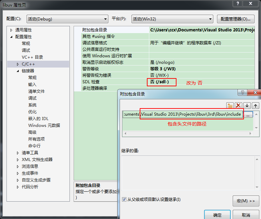Open the 平台 dropdown showing 活动(Win32)
Screen dimensions: 261x219
point(172,19)
